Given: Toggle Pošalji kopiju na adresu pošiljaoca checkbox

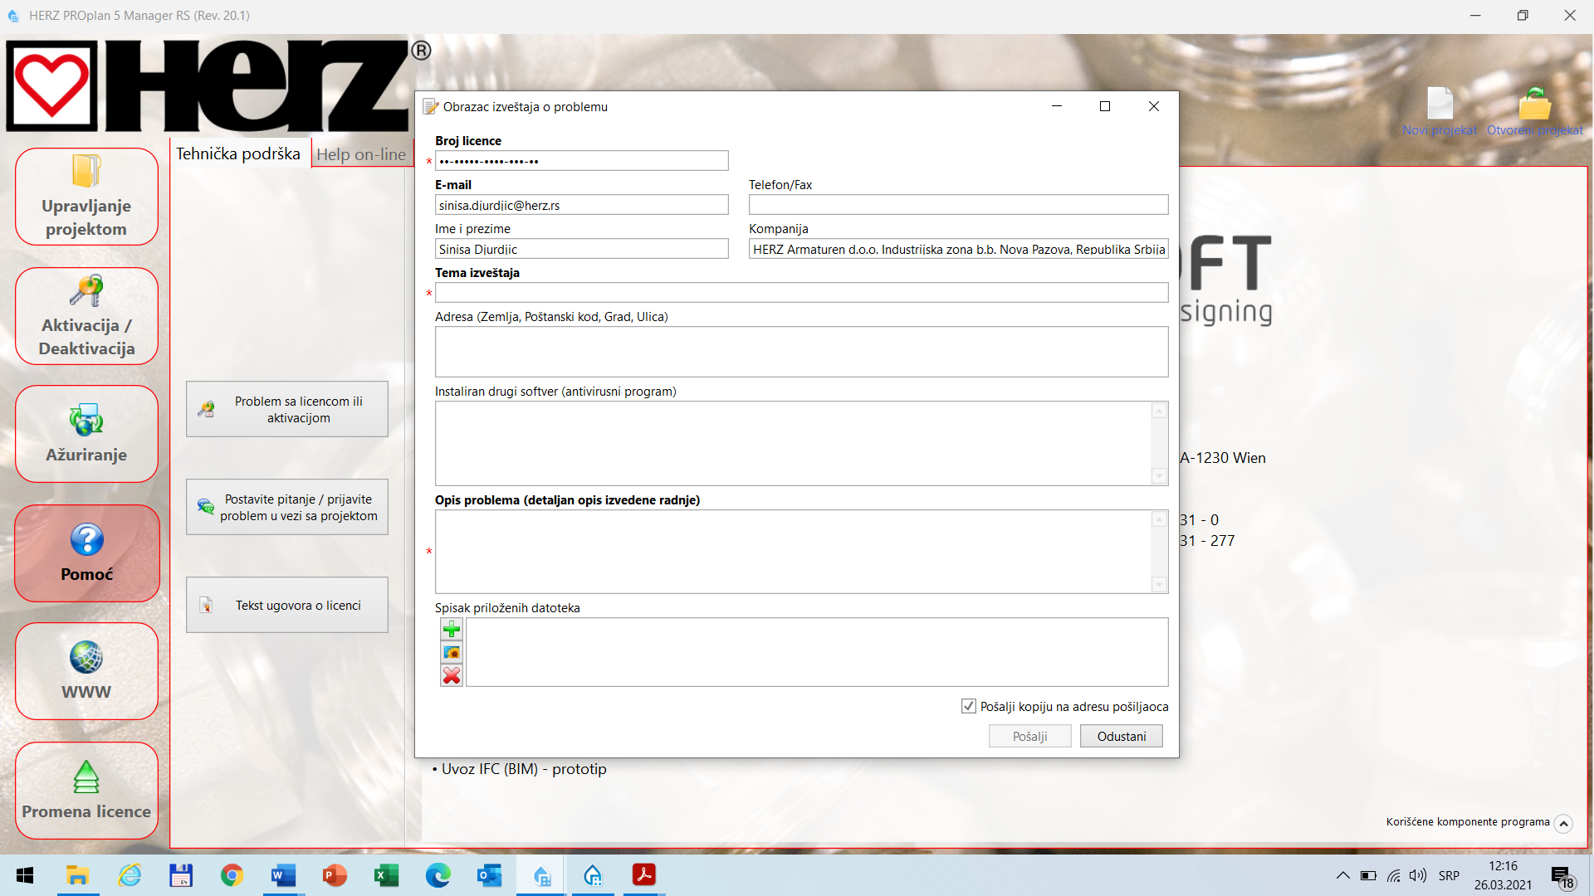Looking at the screenshot, I should (968, 706).
